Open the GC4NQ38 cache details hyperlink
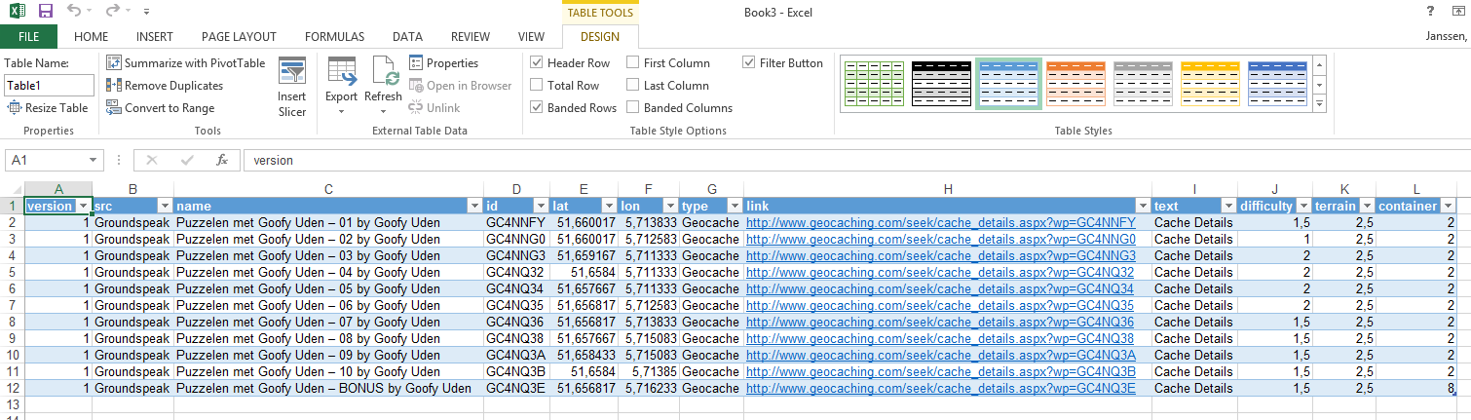This screenshot has width=1471, height=420. click(940, 338)
